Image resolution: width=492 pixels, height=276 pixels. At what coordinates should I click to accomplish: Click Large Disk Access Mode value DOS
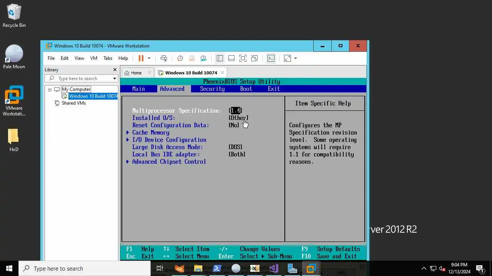(x=235, y=147)
